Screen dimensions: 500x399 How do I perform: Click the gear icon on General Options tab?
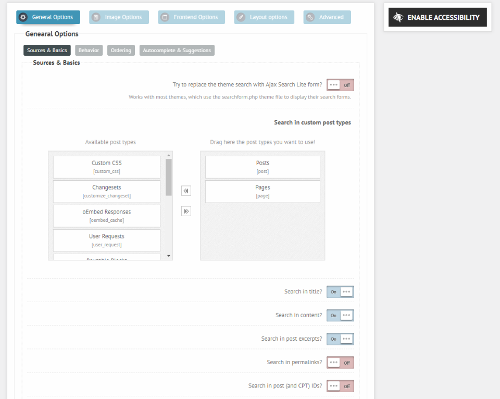point(23,17)
